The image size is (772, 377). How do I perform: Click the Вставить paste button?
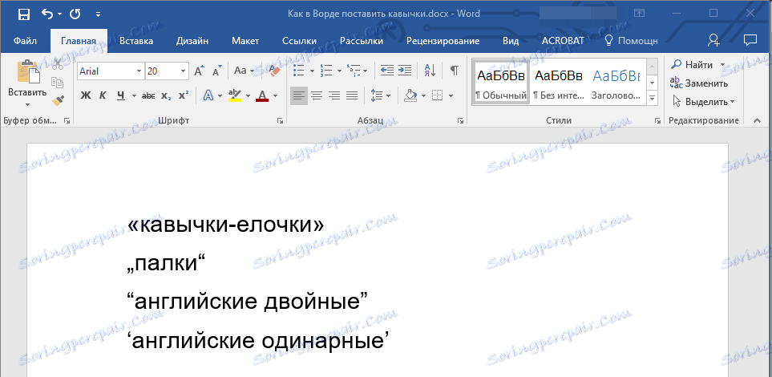(27, 83)
